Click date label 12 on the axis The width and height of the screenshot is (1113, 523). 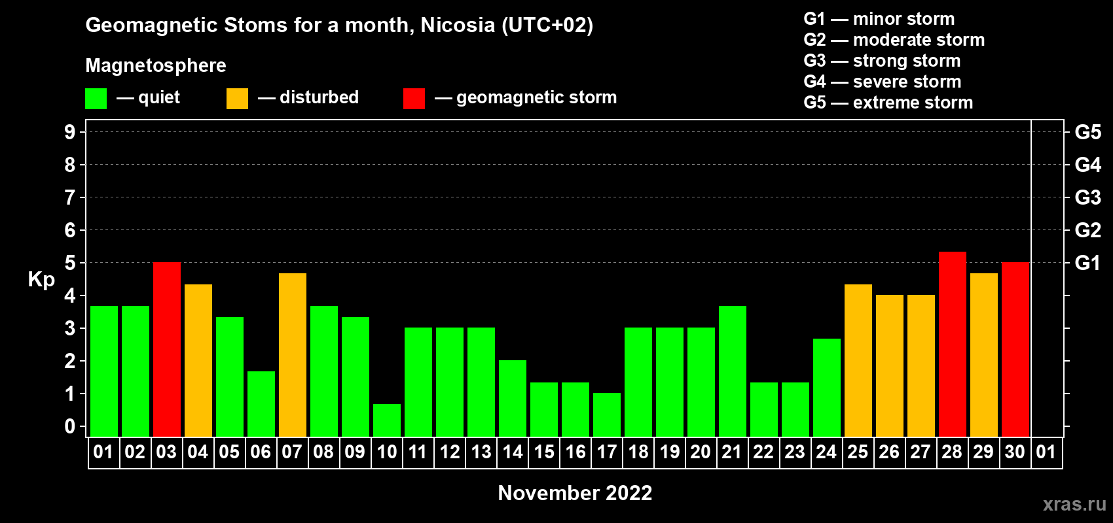(x=450, y=452)
